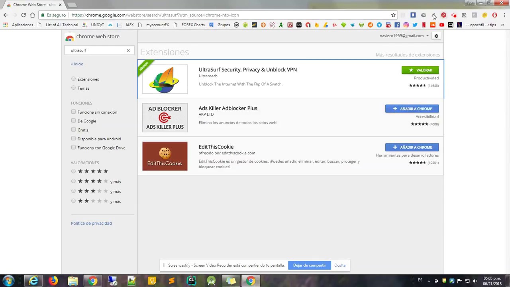510x287 pixels.
Task: Launch Firefox from the taskbar
Action: tap(53, 281)
